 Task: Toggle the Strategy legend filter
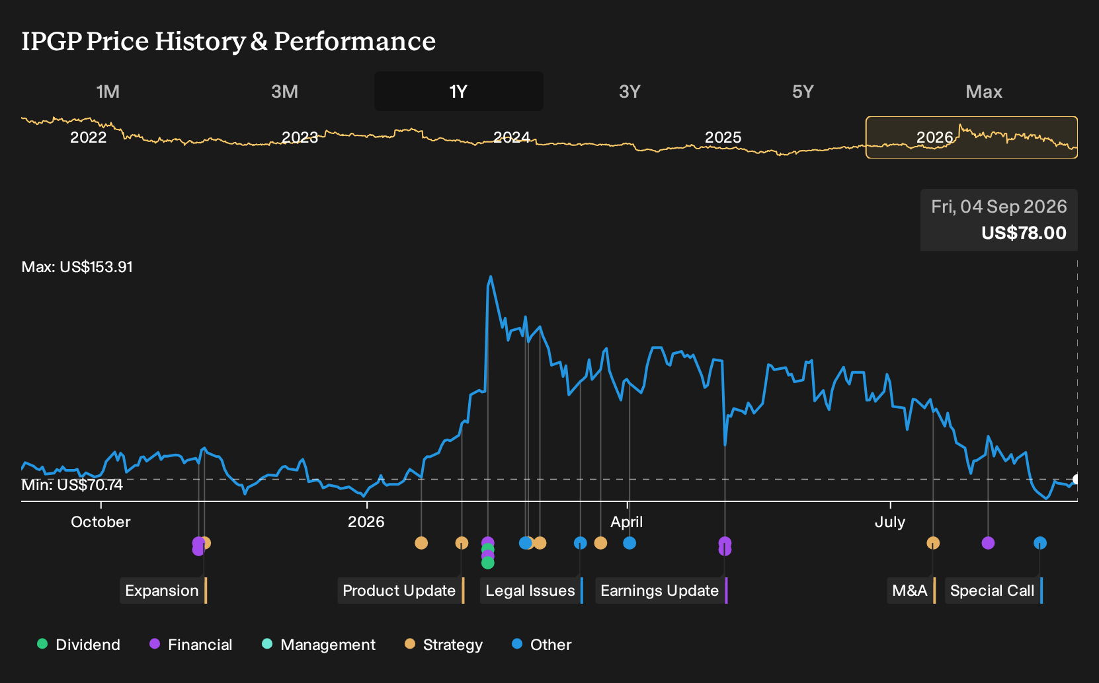(x=444, y=645)
